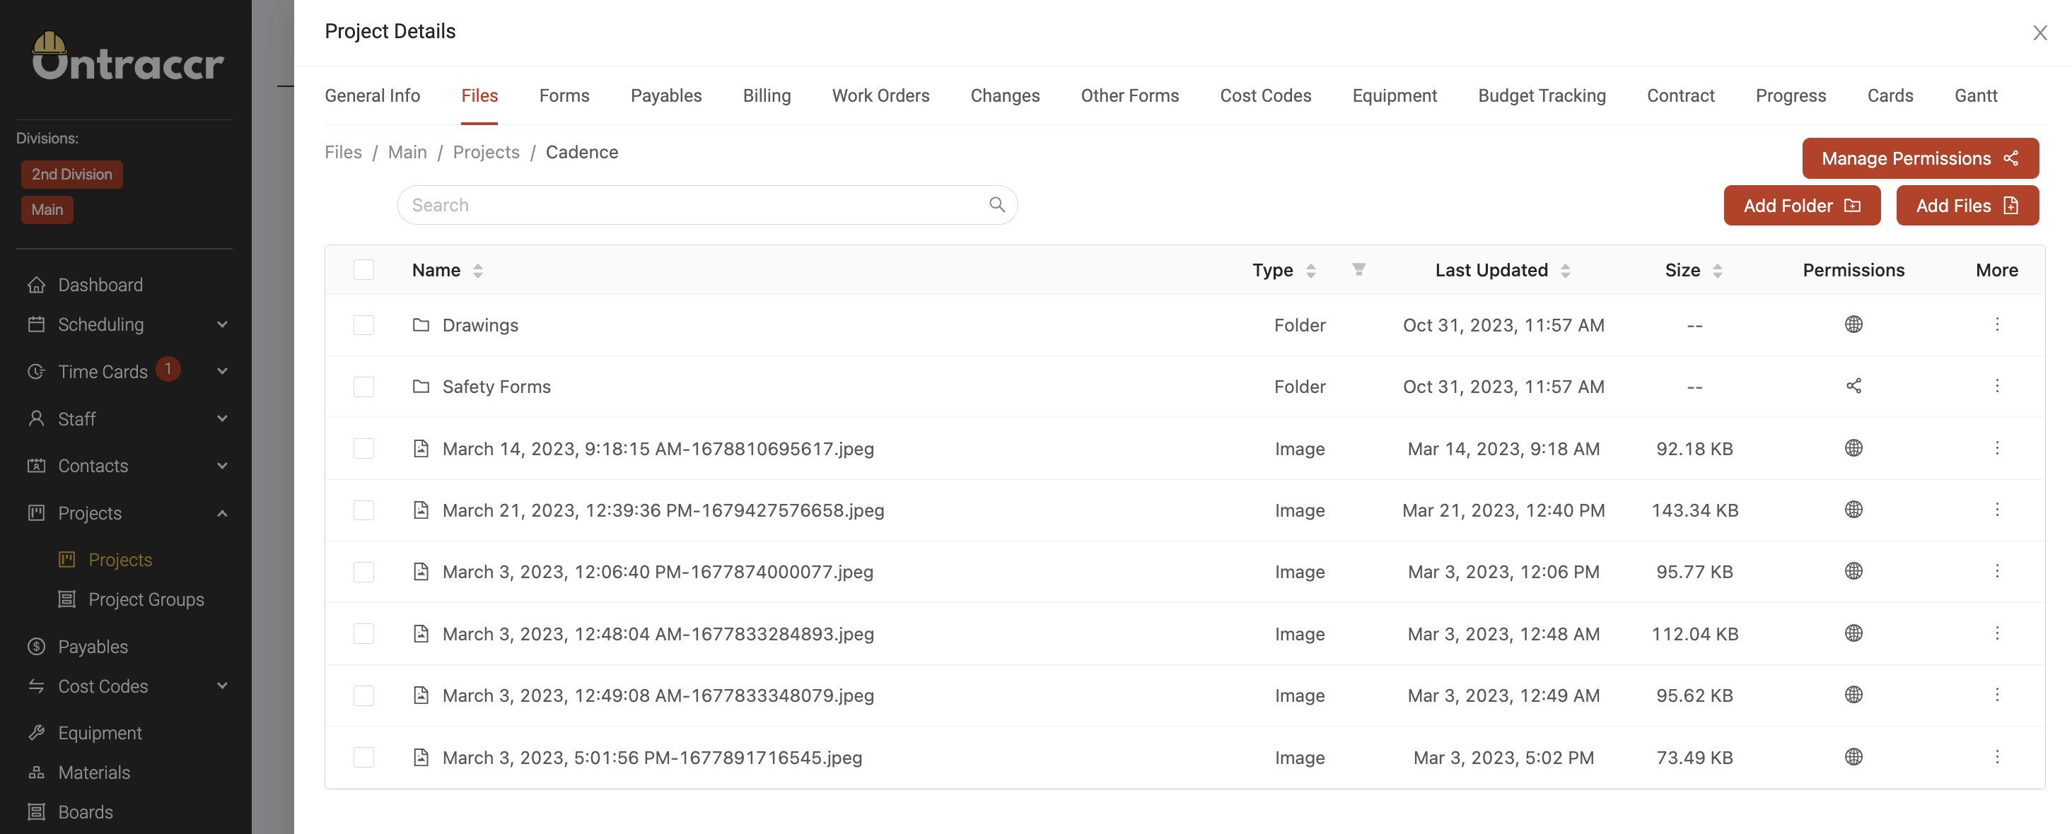Open the more menu for Drawings folder

(x=1996, y=324)
